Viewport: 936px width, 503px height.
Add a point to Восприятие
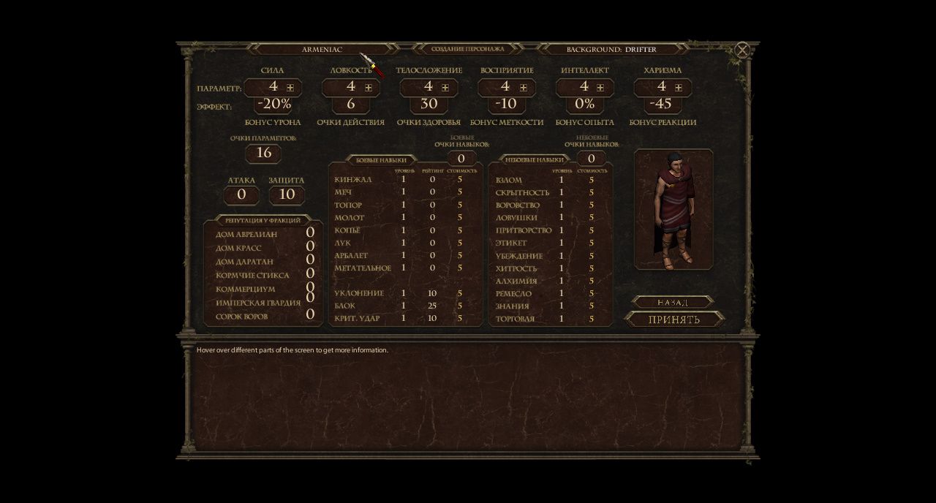pyautogui.click(x=524, y=88)
